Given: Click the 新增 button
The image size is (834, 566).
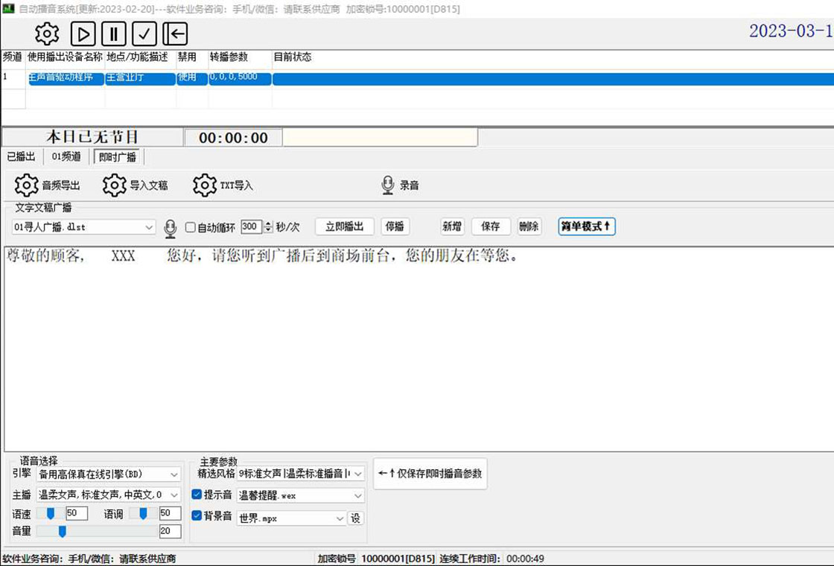Looking at the screenshot, I should point(452,226).
